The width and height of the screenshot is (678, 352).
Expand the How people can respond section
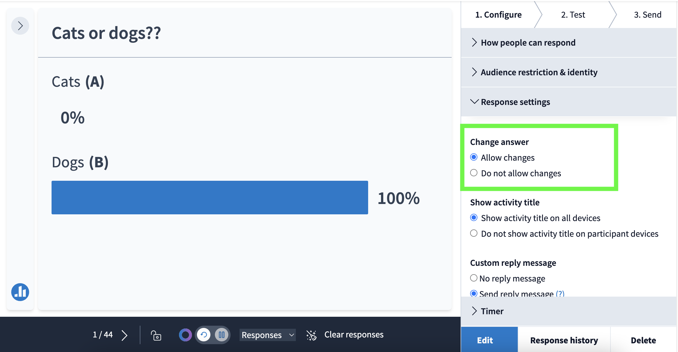(x=528, y=43)
